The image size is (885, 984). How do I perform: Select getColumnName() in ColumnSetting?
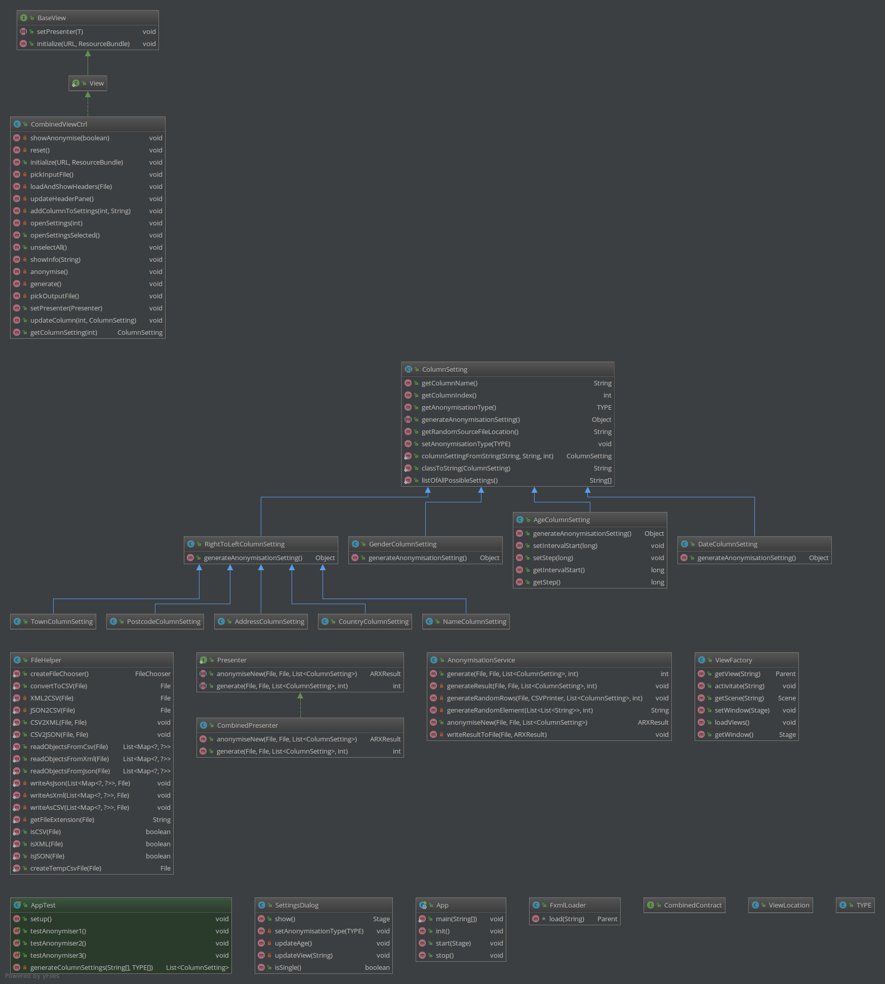(507, 383)
